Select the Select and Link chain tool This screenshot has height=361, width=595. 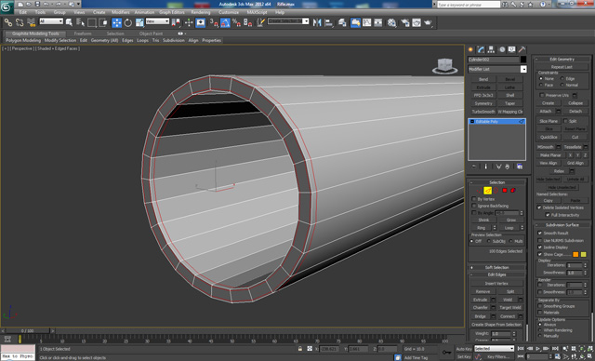[7, 22]
